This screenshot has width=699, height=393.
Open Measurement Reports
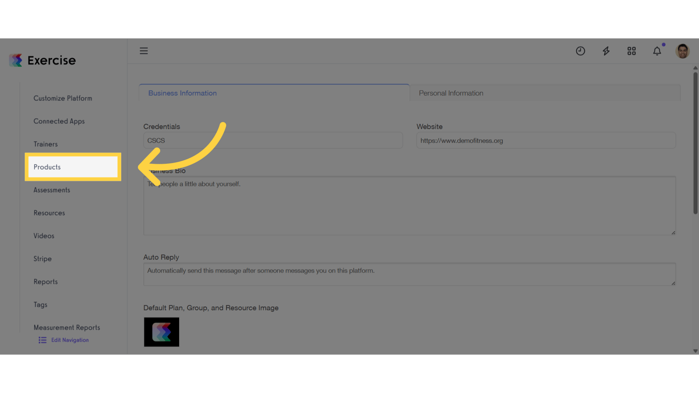coord(67,327)
